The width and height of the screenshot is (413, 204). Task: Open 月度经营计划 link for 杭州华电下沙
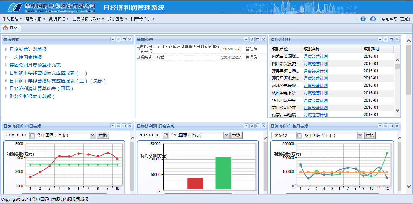point(316,93)
